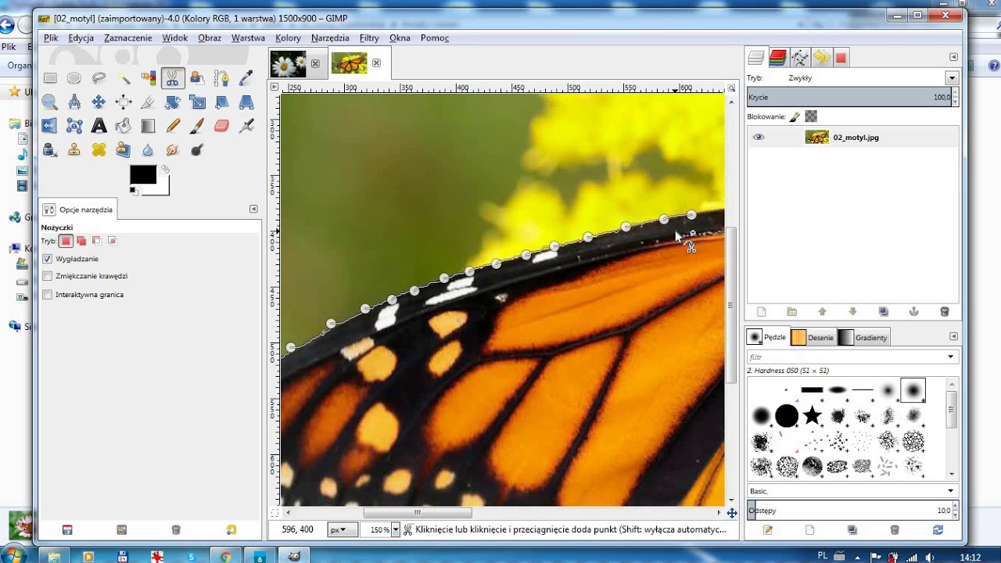This screenshot has width=1001, height=563.
Task: Select the Blend gradient tool
Action: pyautogui.click(x=148, y=125)
